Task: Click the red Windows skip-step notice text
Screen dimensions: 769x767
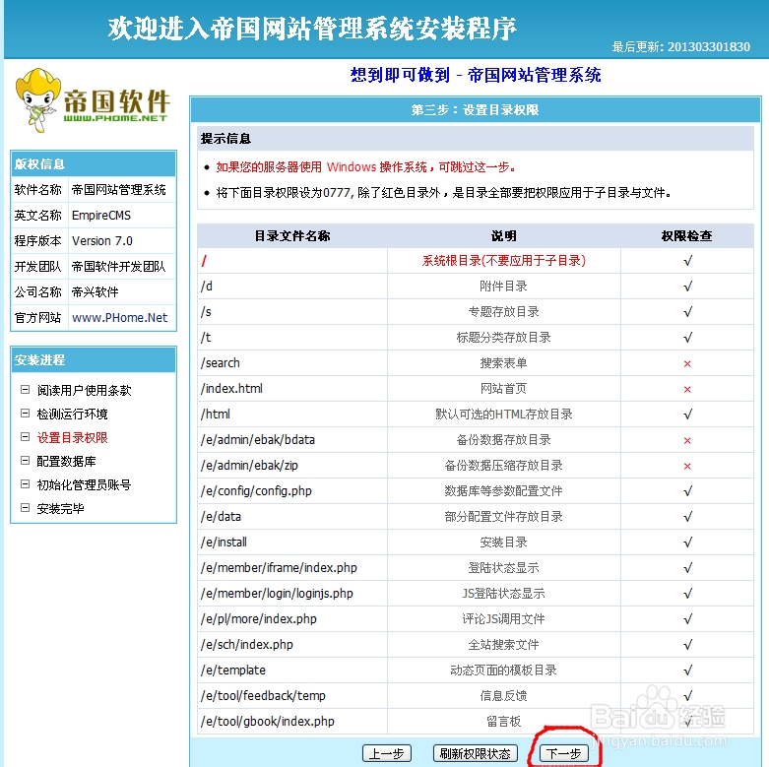Action: pyautogui.click(x=366, y=167)
